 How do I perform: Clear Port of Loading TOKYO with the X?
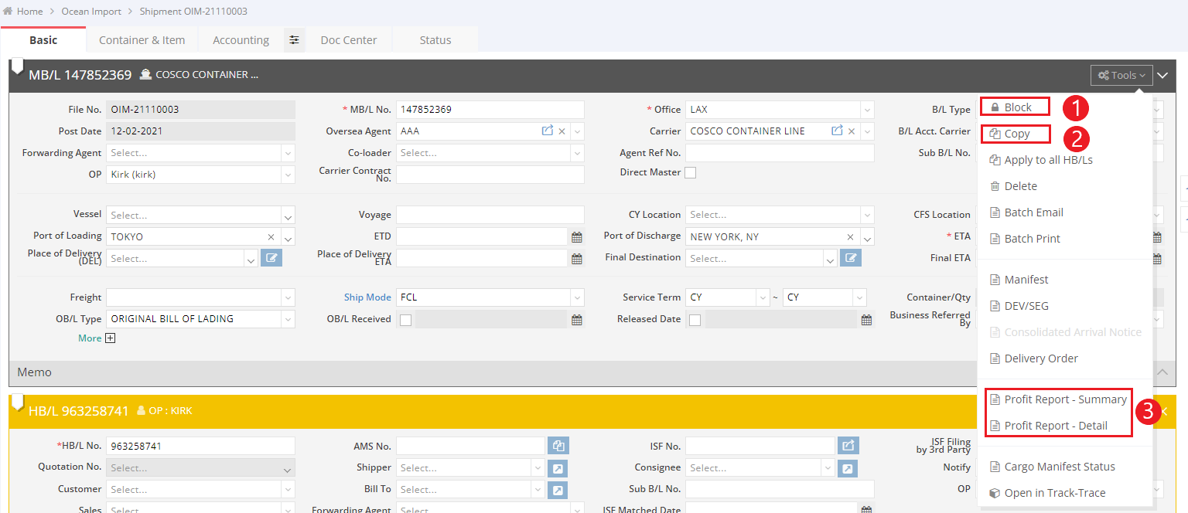click(271, 237)
